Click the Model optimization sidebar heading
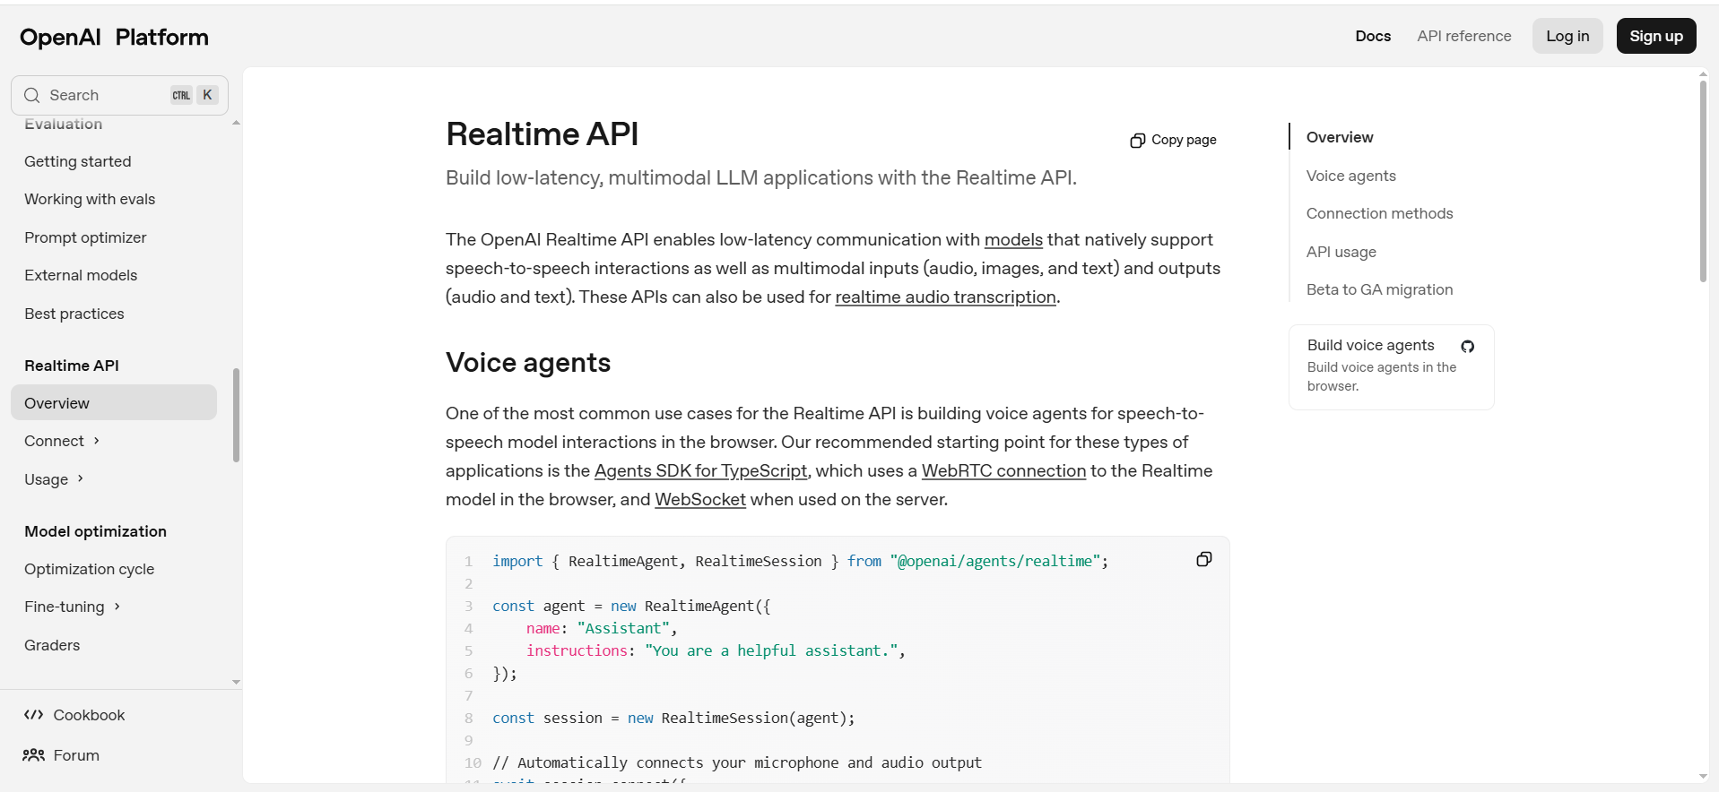The height and width of the screenshot is (792, 1719). 96,531
